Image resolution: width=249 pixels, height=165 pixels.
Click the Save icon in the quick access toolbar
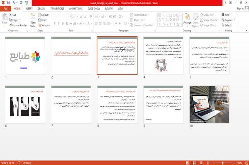click(9, 3)
